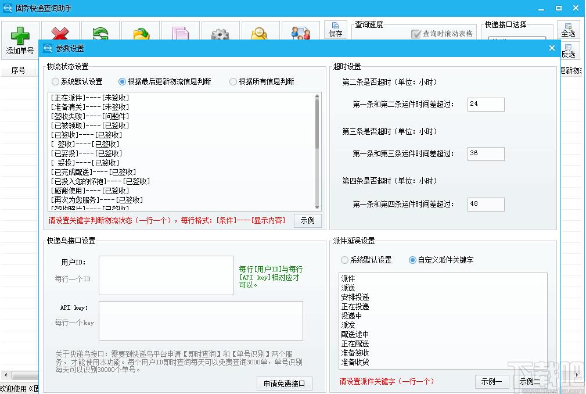Image resolution: width=586 pixels, height=394 pixels.
Task: Click the 保存 save button in main window
Action: 335,30
